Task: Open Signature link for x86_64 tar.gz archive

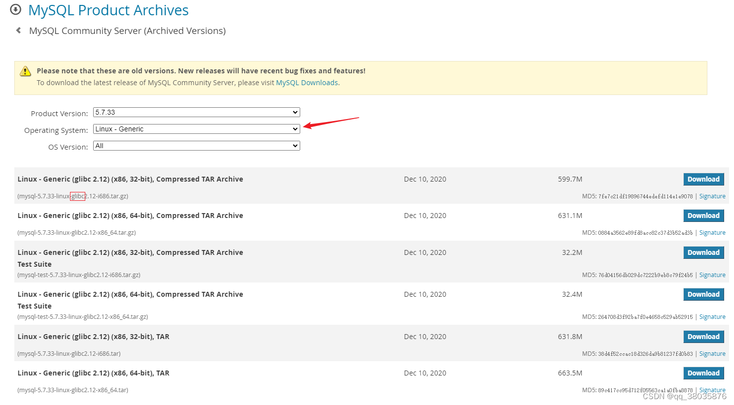Action: [712, 233]
